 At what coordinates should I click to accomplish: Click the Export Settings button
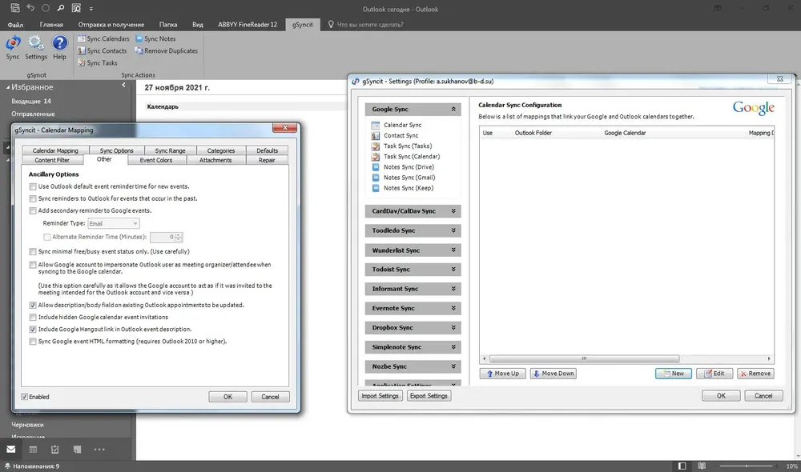coord(429,396)
